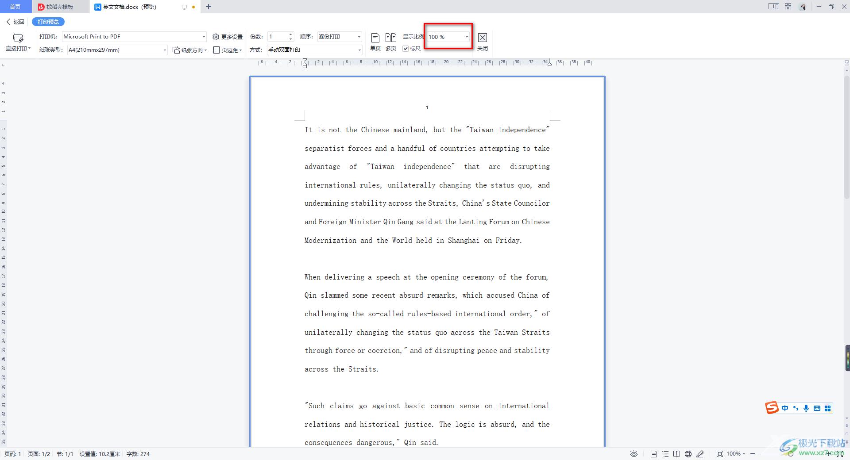Click the Sogou microphone voice input icon
The width and height of the screenshot is (850, 460).
pos(806,408)
